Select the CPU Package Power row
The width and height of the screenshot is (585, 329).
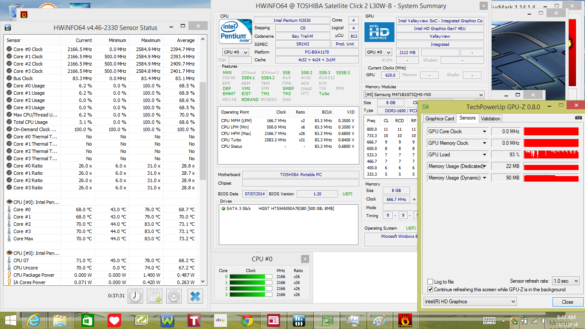101,275
